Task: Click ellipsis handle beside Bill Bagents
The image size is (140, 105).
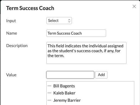Action: (x=49, y=86)
